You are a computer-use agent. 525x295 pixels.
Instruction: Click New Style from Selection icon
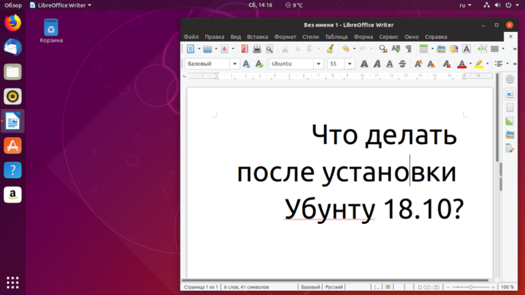259,64
